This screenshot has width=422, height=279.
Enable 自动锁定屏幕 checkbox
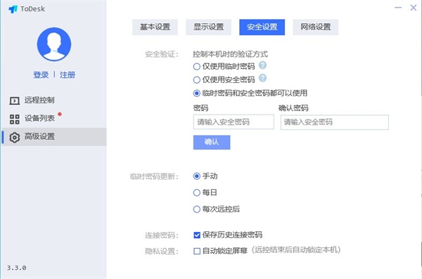coord(197,251)
